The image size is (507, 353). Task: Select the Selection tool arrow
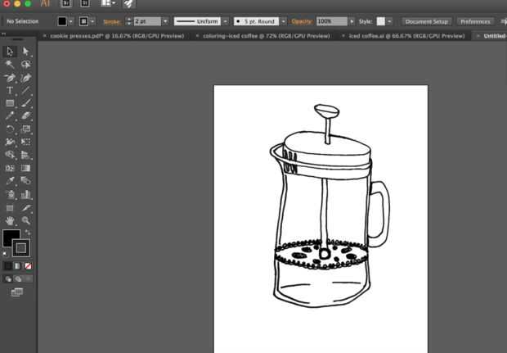click(10, 51)
